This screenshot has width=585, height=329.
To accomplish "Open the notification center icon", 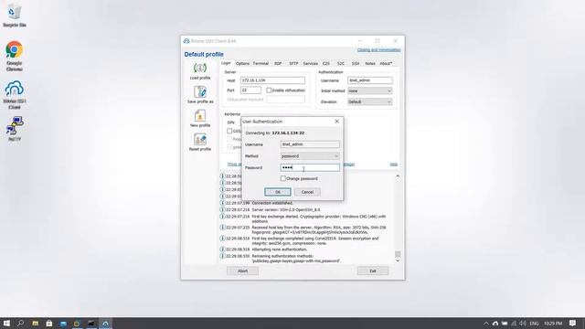I will tap(573, 323).
